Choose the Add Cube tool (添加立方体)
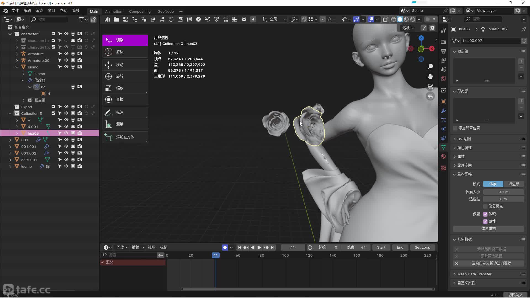Viewport: 530px width, 298px height. click(x=125, y=137)
